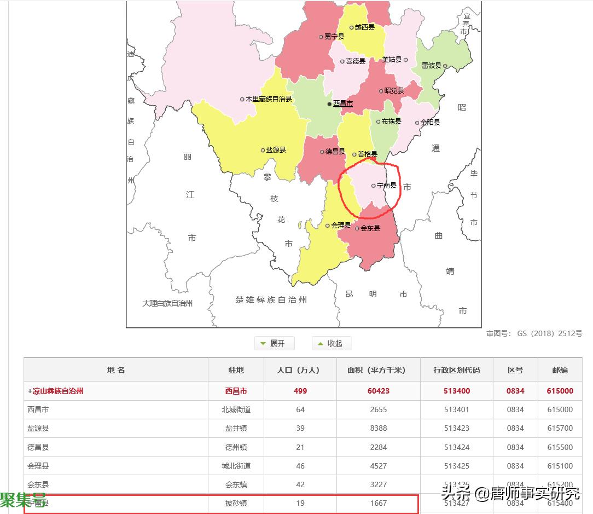
Task: Expand the table with 展开 button
Action: pyautogui.click(x=275, y=344)
